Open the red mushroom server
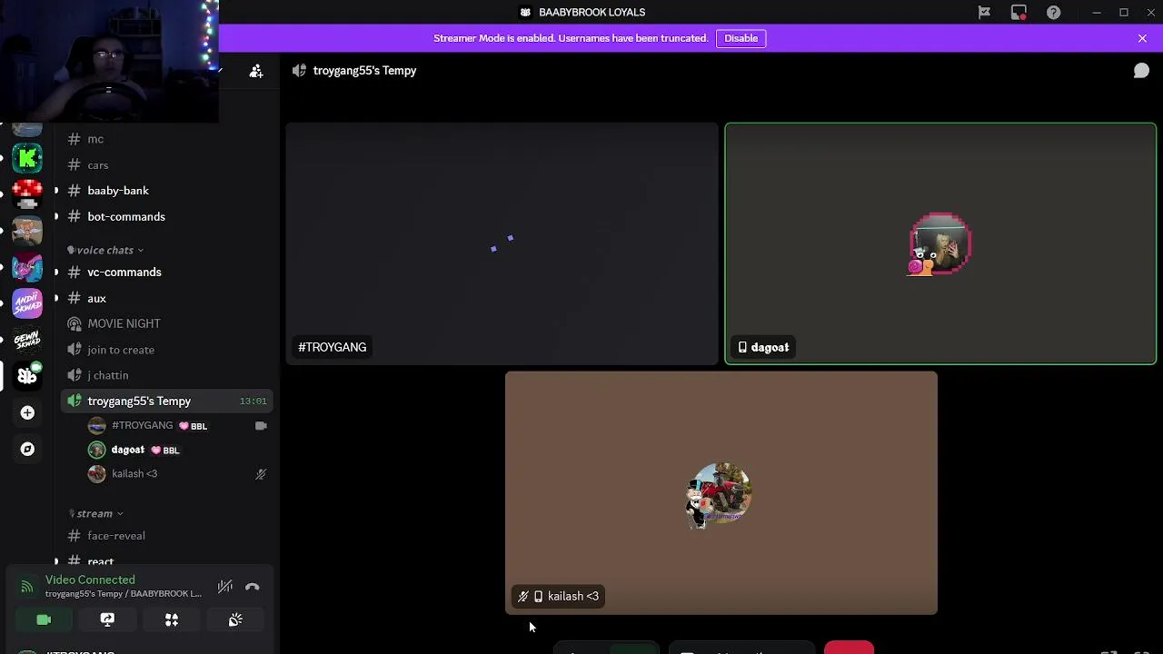 (x=27, y=193)
